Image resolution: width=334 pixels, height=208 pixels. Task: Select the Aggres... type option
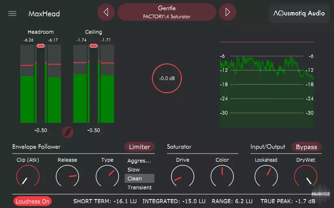[x=139, y=161]
